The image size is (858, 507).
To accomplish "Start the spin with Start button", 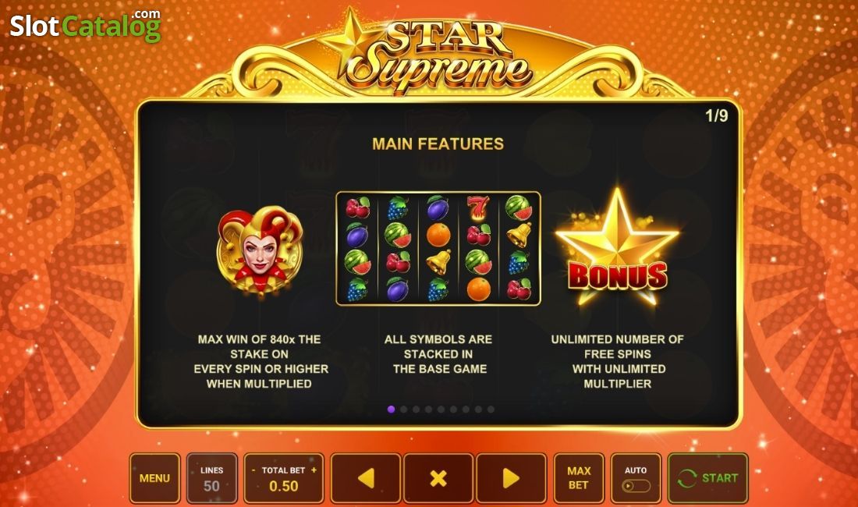I will pyautogui.click(x=707, y=478).
